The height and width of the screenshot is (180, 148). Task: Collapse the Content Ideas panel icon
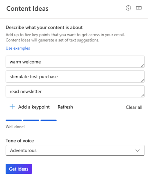[x=139, y=8]
